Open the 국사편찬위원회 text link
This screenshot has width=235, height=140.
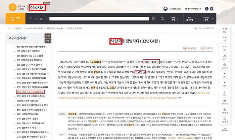tap(175, 9)
